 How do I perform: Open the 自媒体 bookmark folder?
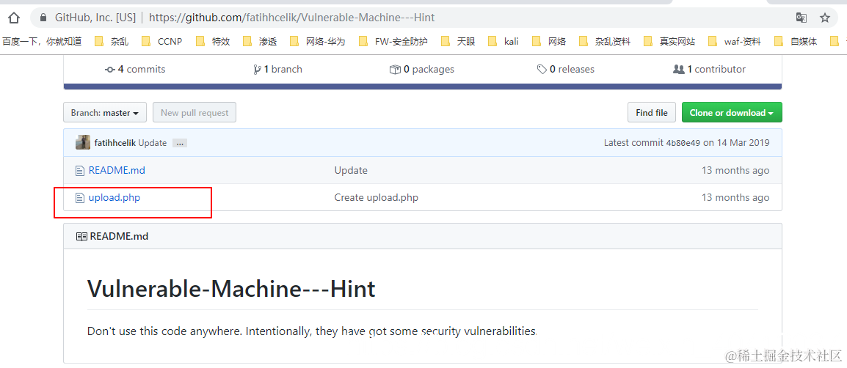click(x=796, y=42)
